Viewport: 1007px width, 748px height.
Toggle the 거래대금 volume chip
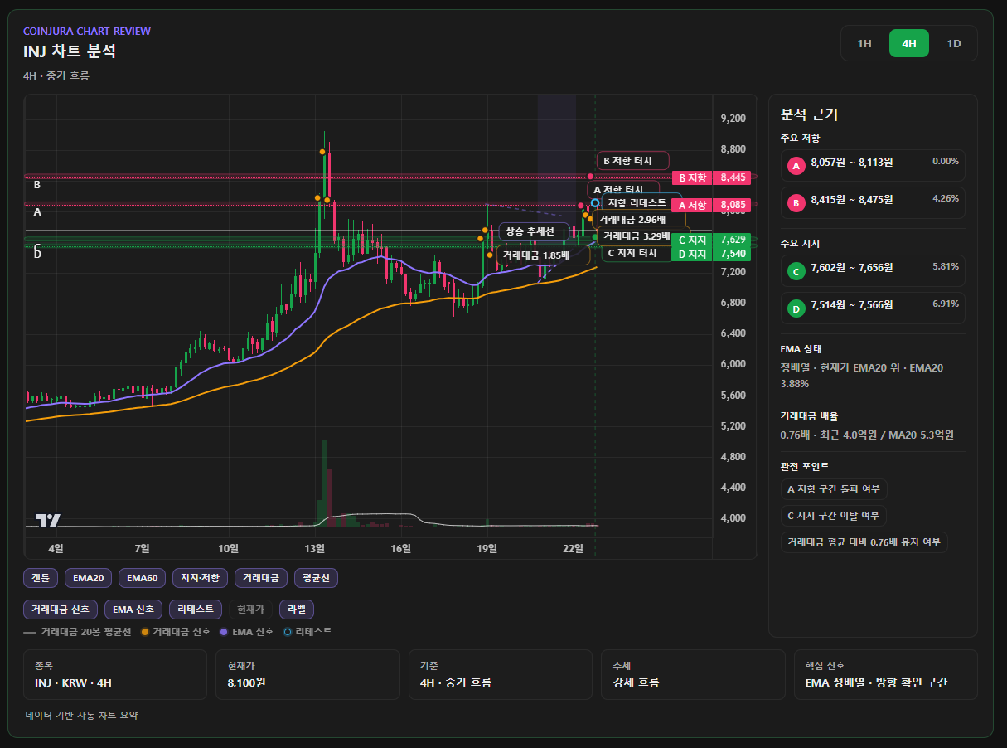click(x=261, y=578)
